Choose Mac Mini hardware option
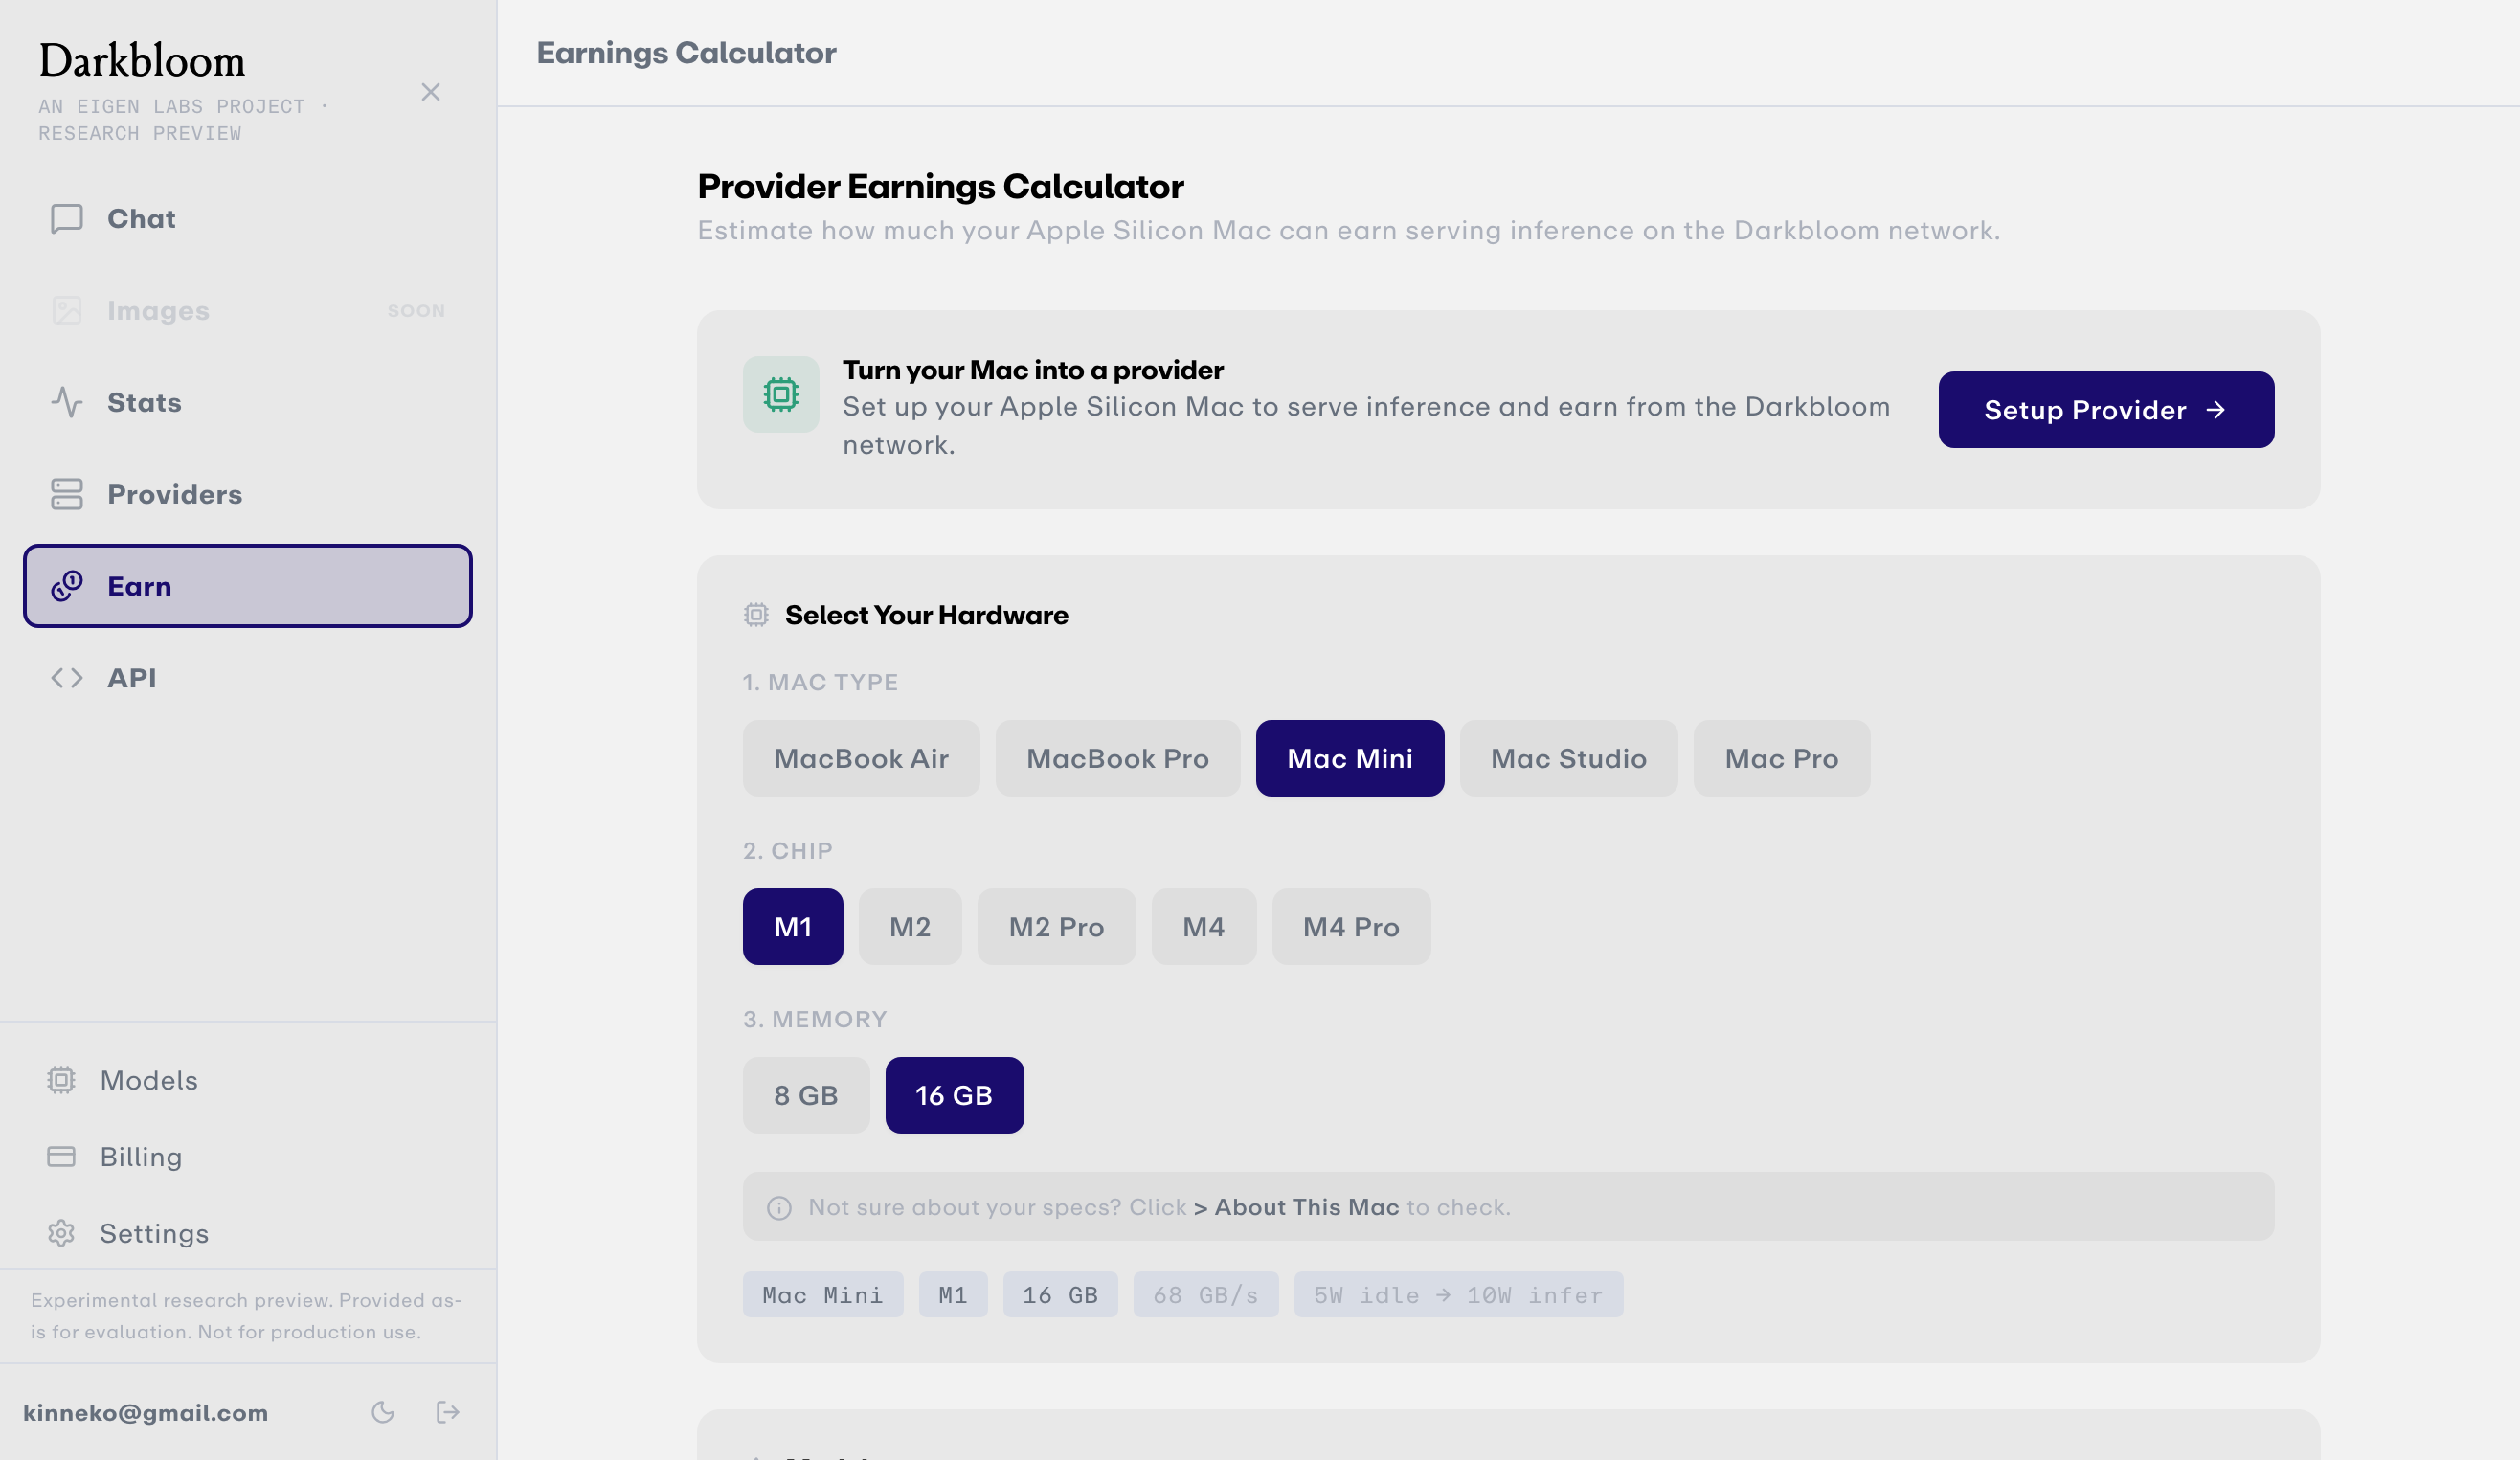Screen dimensions: 2520x1461 point(1350,759)
